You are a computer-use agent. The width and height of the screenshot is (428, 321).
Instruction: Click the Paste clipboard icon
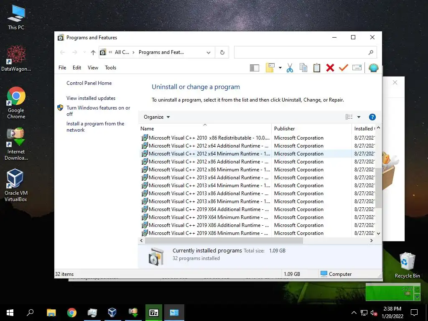(x=317, y=68)
